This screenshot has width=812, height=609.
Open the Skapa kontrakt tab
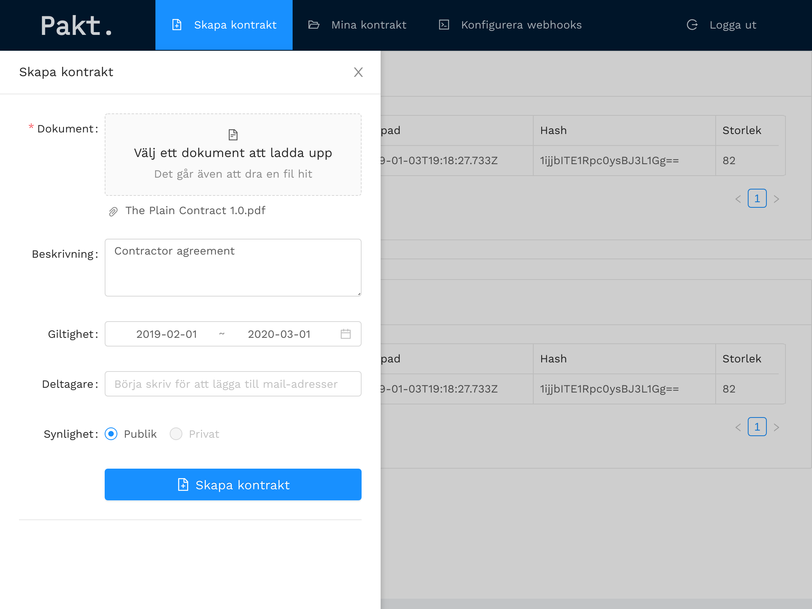coord(224,25)
